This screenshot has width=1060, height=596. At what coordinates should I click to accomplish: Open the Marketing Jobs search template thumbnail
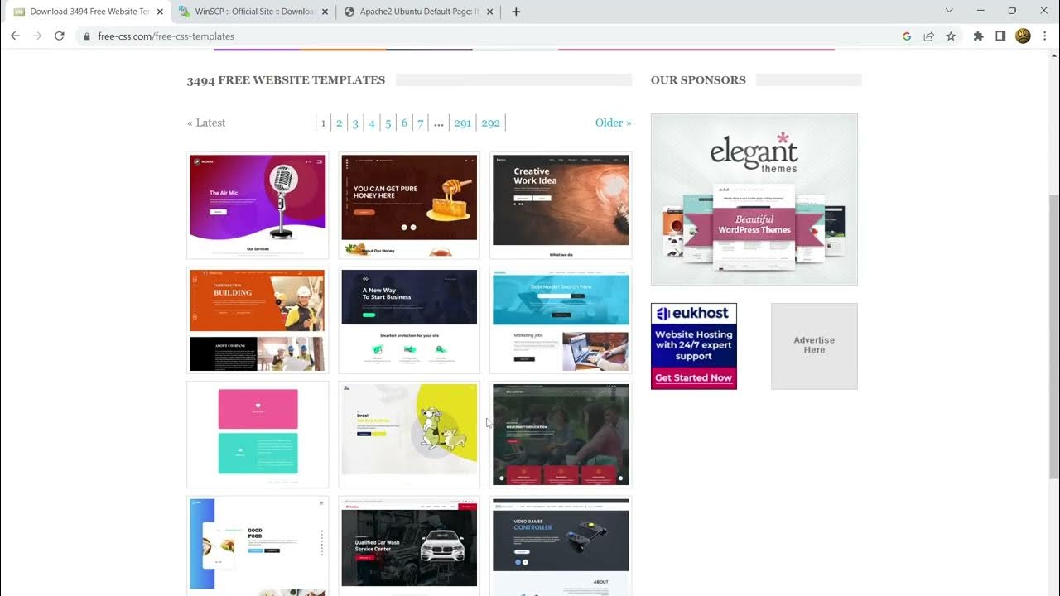click(x=561, y=320)
